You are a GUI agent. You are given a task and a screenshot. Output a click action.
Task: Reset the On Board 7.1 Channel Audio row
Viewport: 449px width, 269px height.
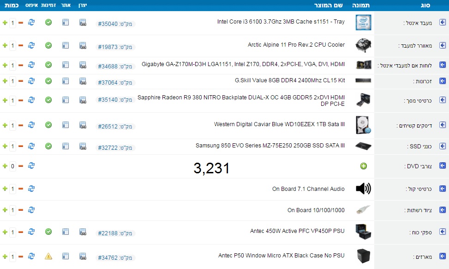31,189
